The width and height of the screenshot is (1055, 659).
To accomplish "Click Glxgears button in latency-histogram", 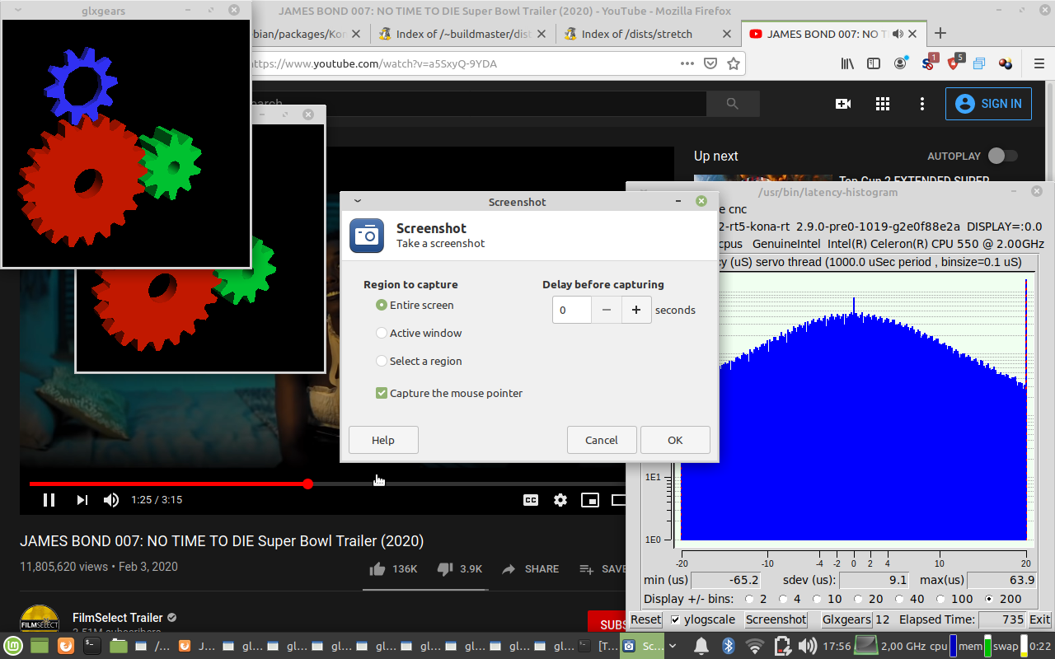I will (x=846, y=619).
